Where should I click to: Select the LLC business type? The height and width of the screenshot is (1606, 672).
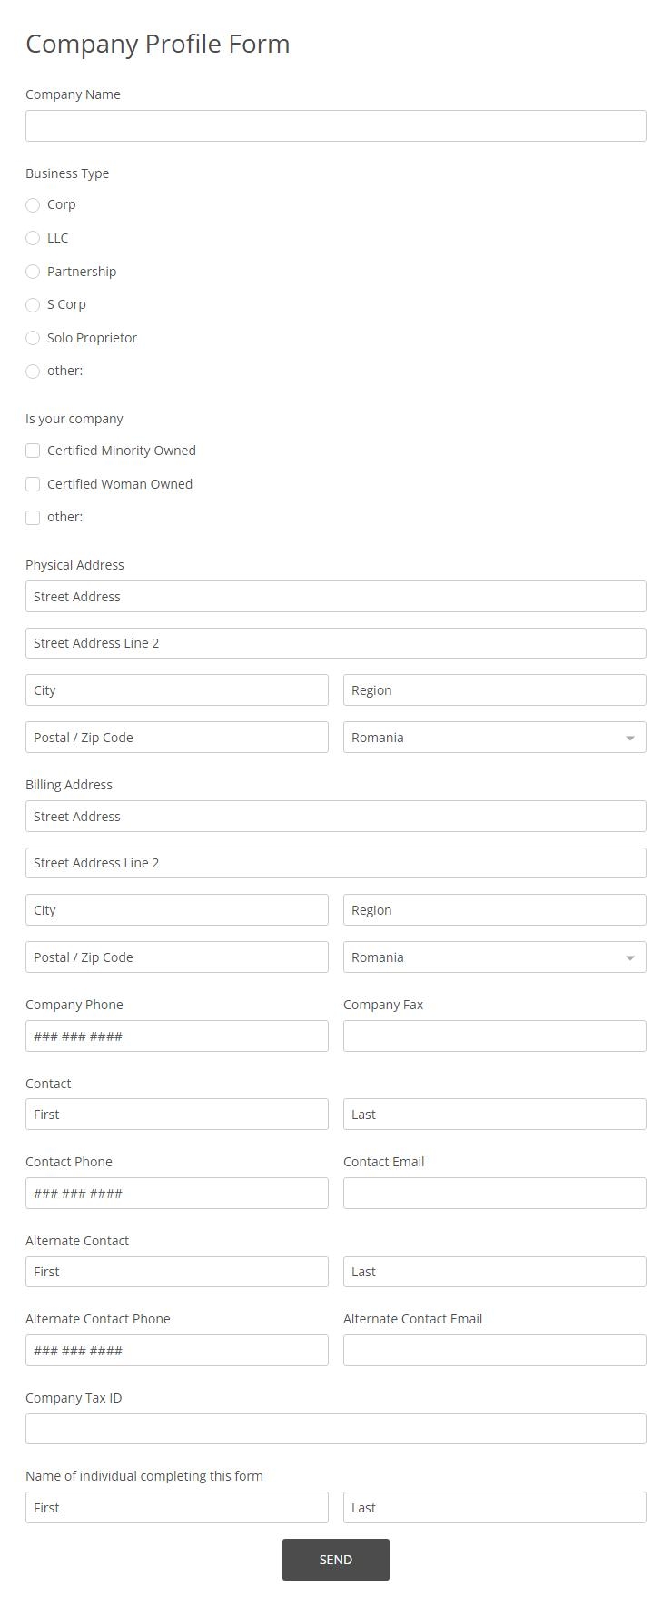click(33, 238)
